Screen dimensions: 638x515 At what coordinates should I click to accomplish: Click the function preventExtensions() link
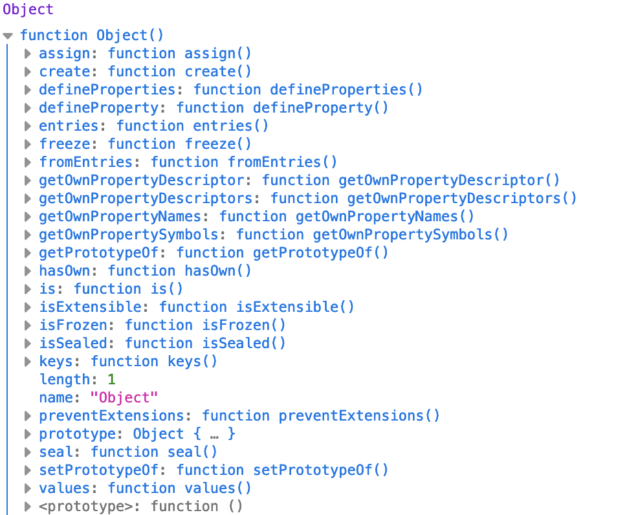click(321, 416)
